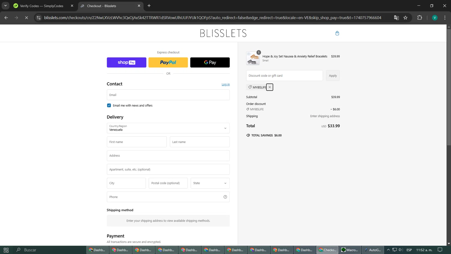Viewport: 451px width, 254px height.
Task: Open the Chrome three-dot menu
Action: point(445,18)
